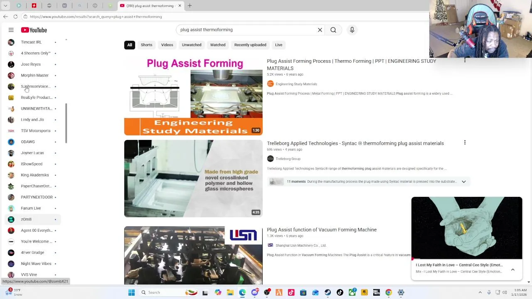Expand the miniplayer queue chevron
532x299 pixels.
[x=513, y=270]
